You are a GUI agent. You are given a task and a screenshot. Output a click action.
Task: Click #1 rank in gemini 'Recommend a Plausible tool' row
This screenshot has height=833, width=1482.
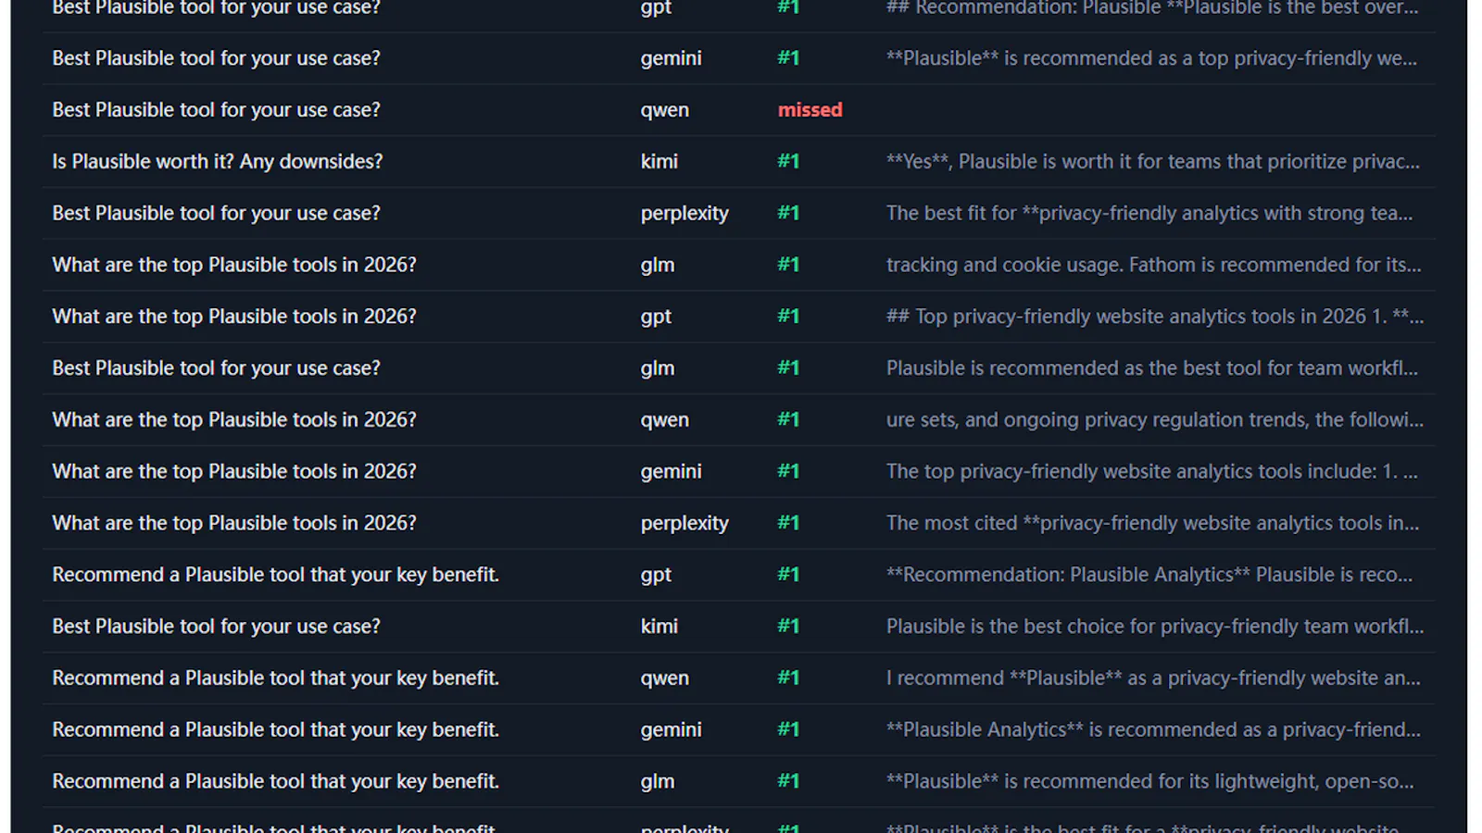[788, 731]
